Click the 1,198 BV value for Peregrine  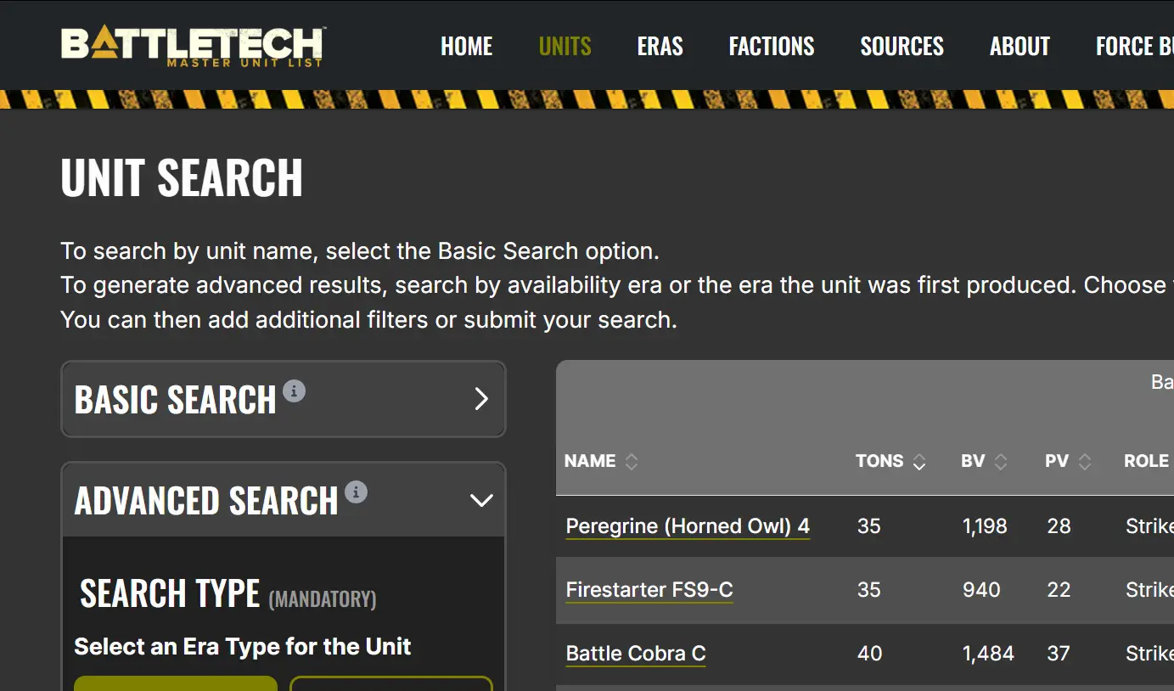[985, 526]
